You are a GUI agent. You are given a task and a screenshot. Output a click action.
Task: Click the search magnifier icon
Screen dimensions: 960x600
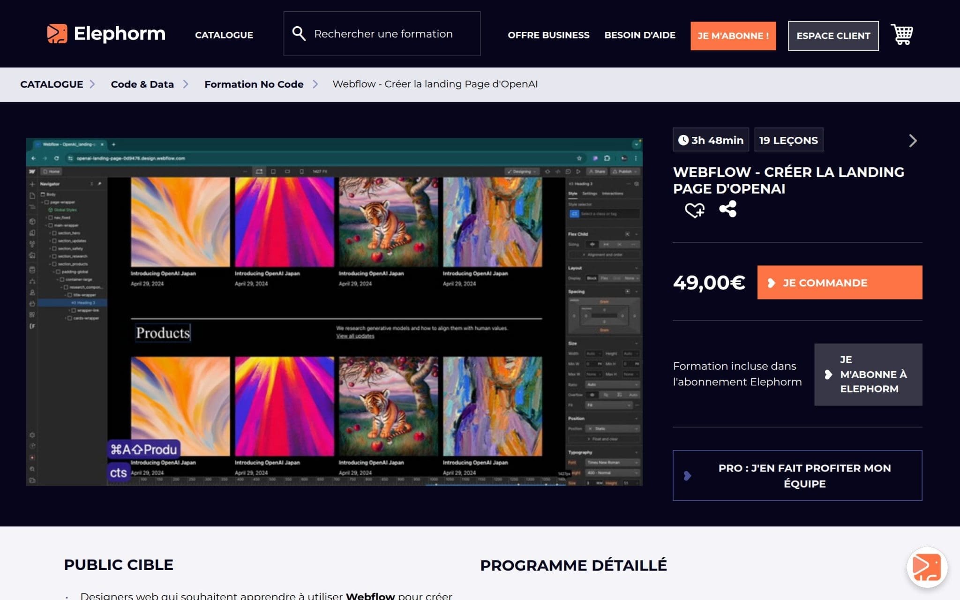299,34
